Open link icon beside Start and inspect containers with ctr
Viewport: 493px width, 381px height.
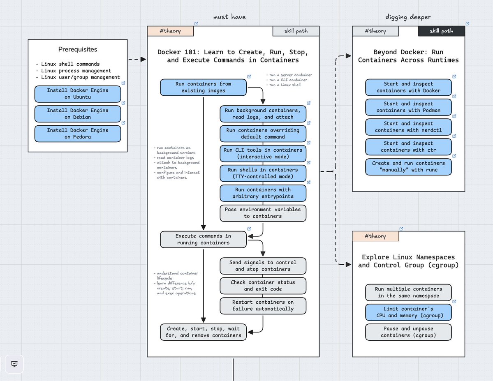click(x=454, y=136)
